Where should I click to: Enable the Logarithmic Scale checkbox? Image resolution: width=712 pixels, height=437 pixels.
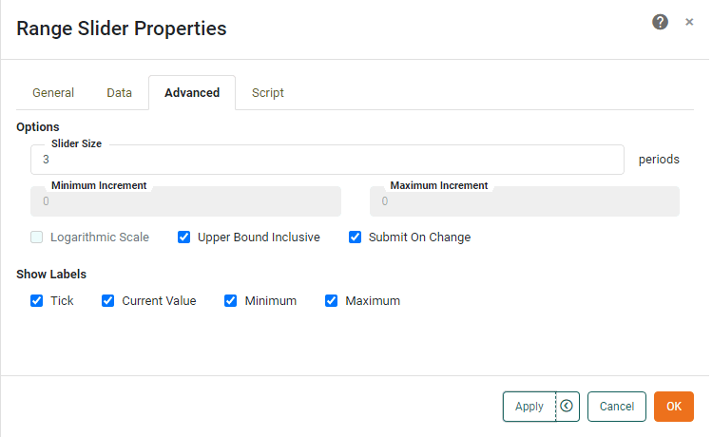tap(37, 237)
